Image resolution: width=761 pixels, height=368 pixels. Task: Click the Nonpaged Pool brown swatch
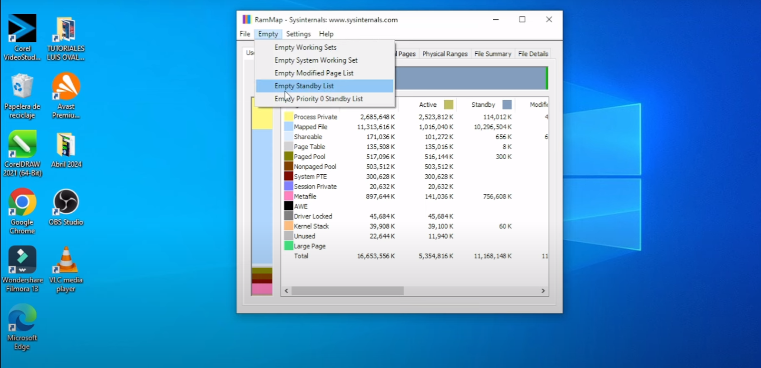tap(288, 166)
